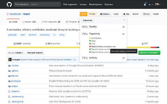View the 24 branches list
167x104 pixels.
53,44
